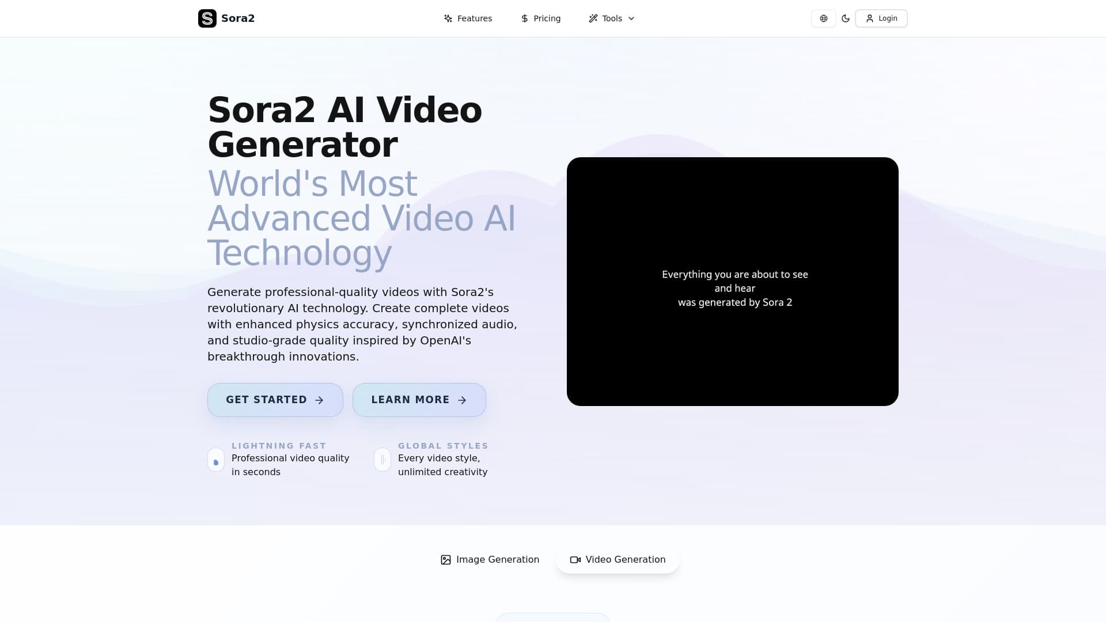Click the Features sparkle icon
This screenshot has height=622, width=1106.
pos(448,18)
